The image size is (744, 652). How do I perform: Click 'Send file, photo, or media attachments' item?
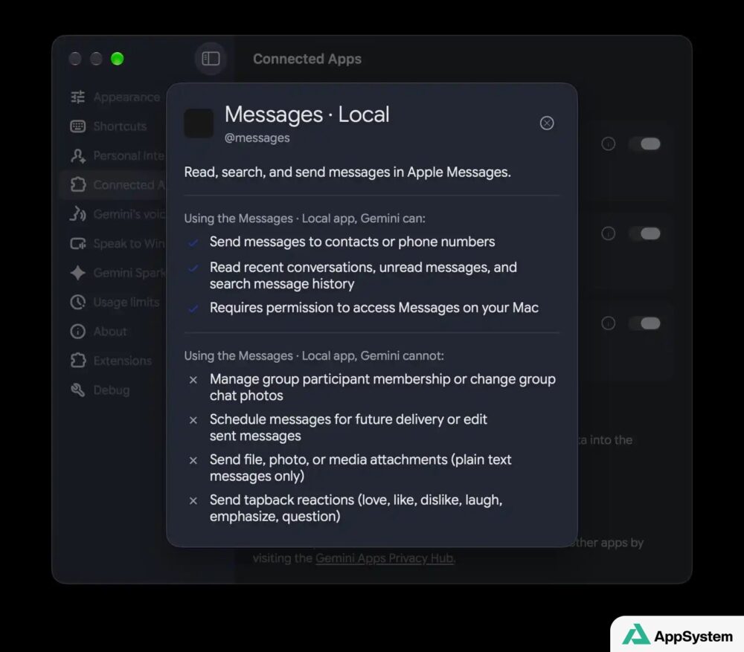point(361,468)
